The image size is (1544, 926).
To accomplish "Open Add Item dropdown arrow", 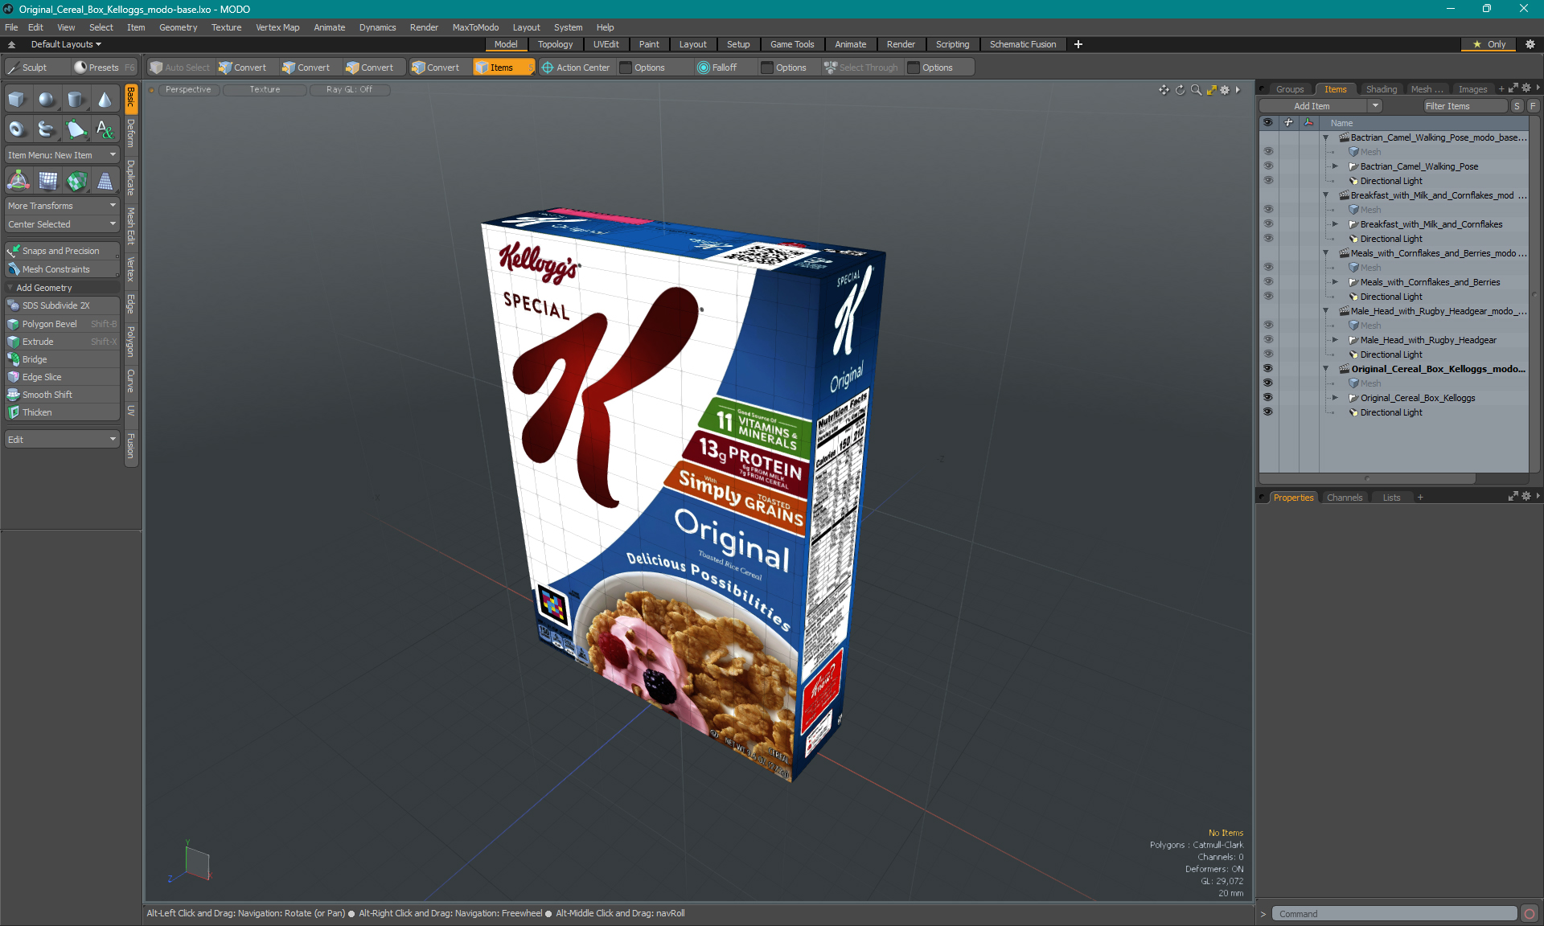I will coord(1375,106).
